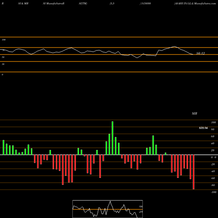Click the MR axis label 60
Image resolution: width=218 pixels, height=218 pixels.
click(x=212, y=136)
